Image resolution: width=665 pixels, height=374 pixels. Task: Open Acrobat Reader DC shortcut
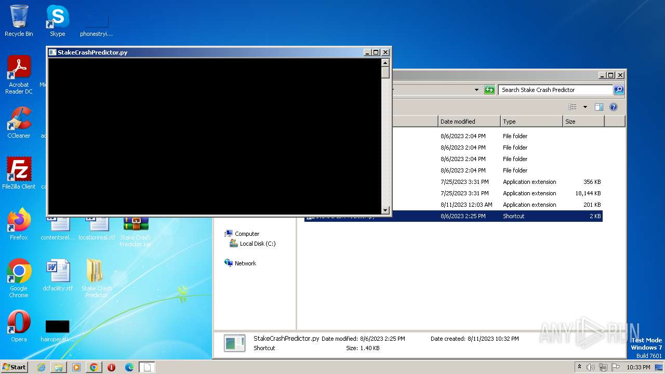coord(19,75)
